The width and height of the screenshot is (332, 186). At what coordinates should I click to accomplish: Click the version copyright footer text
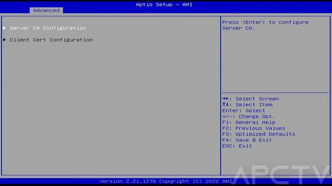point(166,181)
